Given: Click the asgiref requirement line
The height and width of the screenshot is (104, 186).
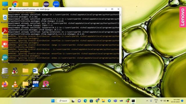Looking at the screenshot, I should point(64,20).
